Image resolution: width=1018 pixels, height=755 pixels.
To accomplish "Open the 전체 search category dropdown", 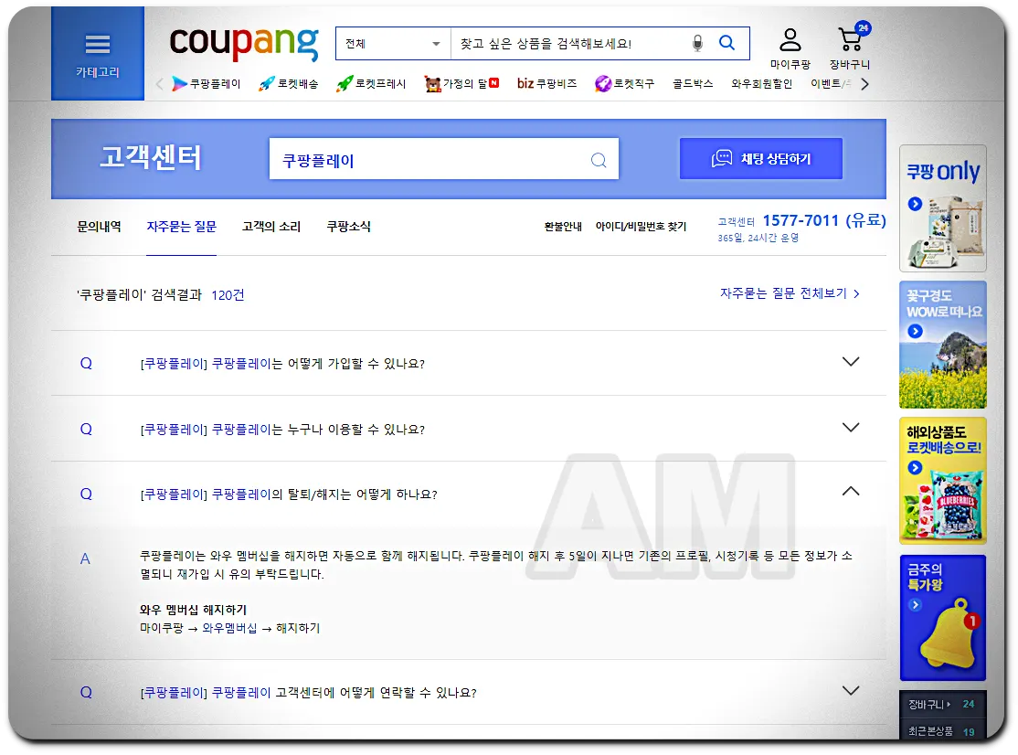I will click(x=392, y=42).
